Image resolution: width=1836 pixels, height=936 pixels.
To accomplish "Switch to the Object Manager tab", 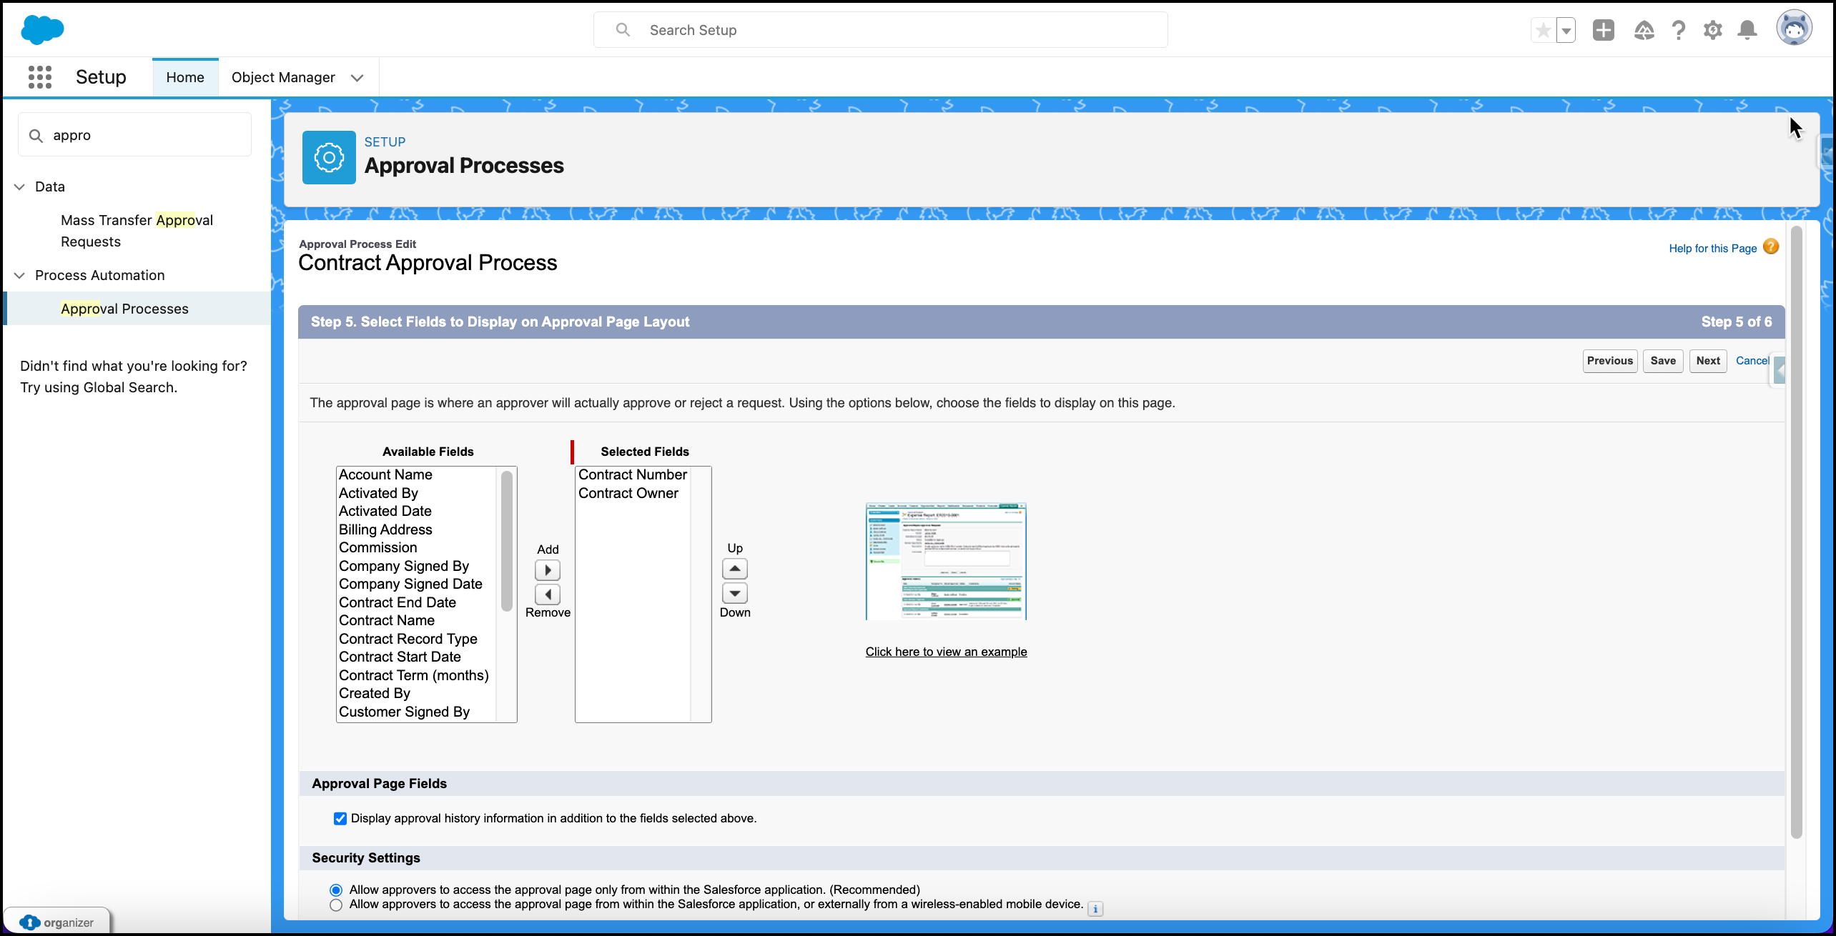I will [x=283, y=77].
